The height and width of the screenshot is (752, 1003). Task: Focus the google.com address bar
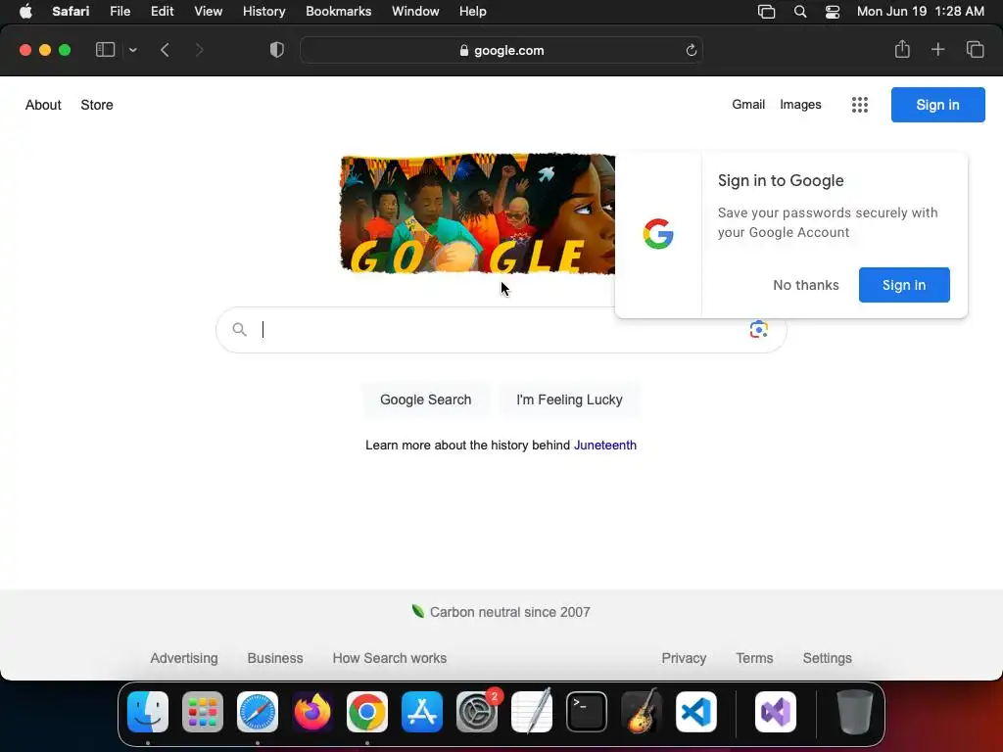point(501,50)
